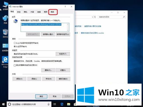
Task: Open the 内容 tab
Action: [x=32, y=12]
